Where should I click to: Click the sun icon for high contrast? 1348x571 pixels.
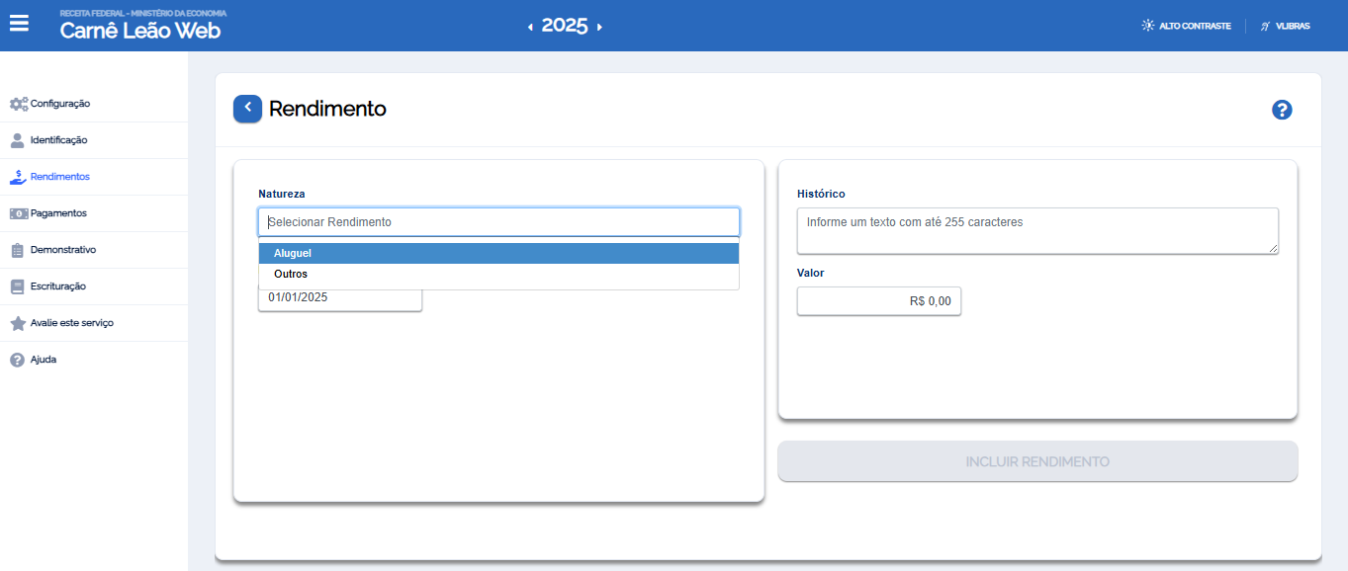point(1147,26)
